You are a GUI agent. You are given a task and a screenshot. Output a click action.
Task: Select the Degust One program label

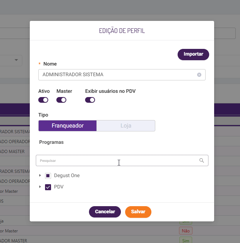[67, 176]
